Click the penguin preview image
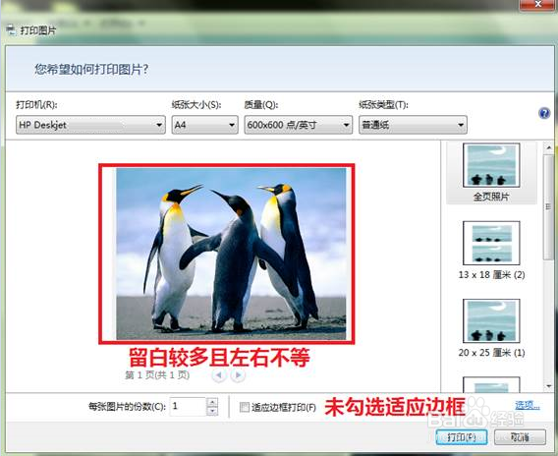Screen dimensions: 558x456 (x=231, y=254)
